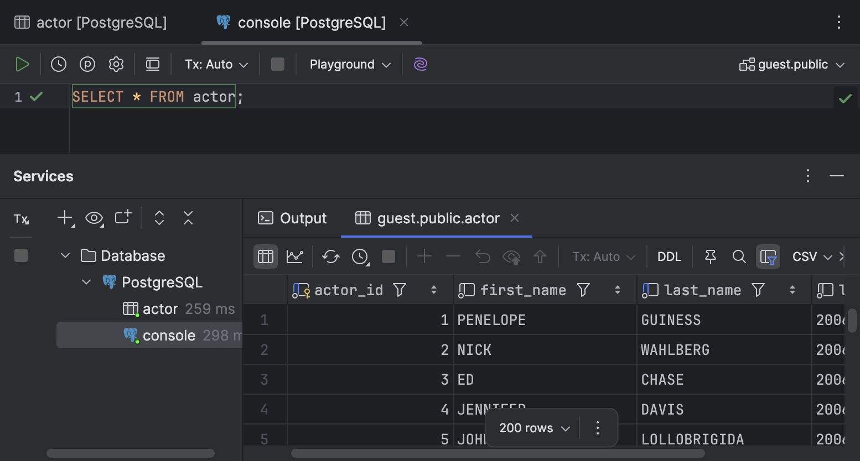Open the Playground dropdown
This screenshot has width=860, height=461.
[x=349, y=64]
